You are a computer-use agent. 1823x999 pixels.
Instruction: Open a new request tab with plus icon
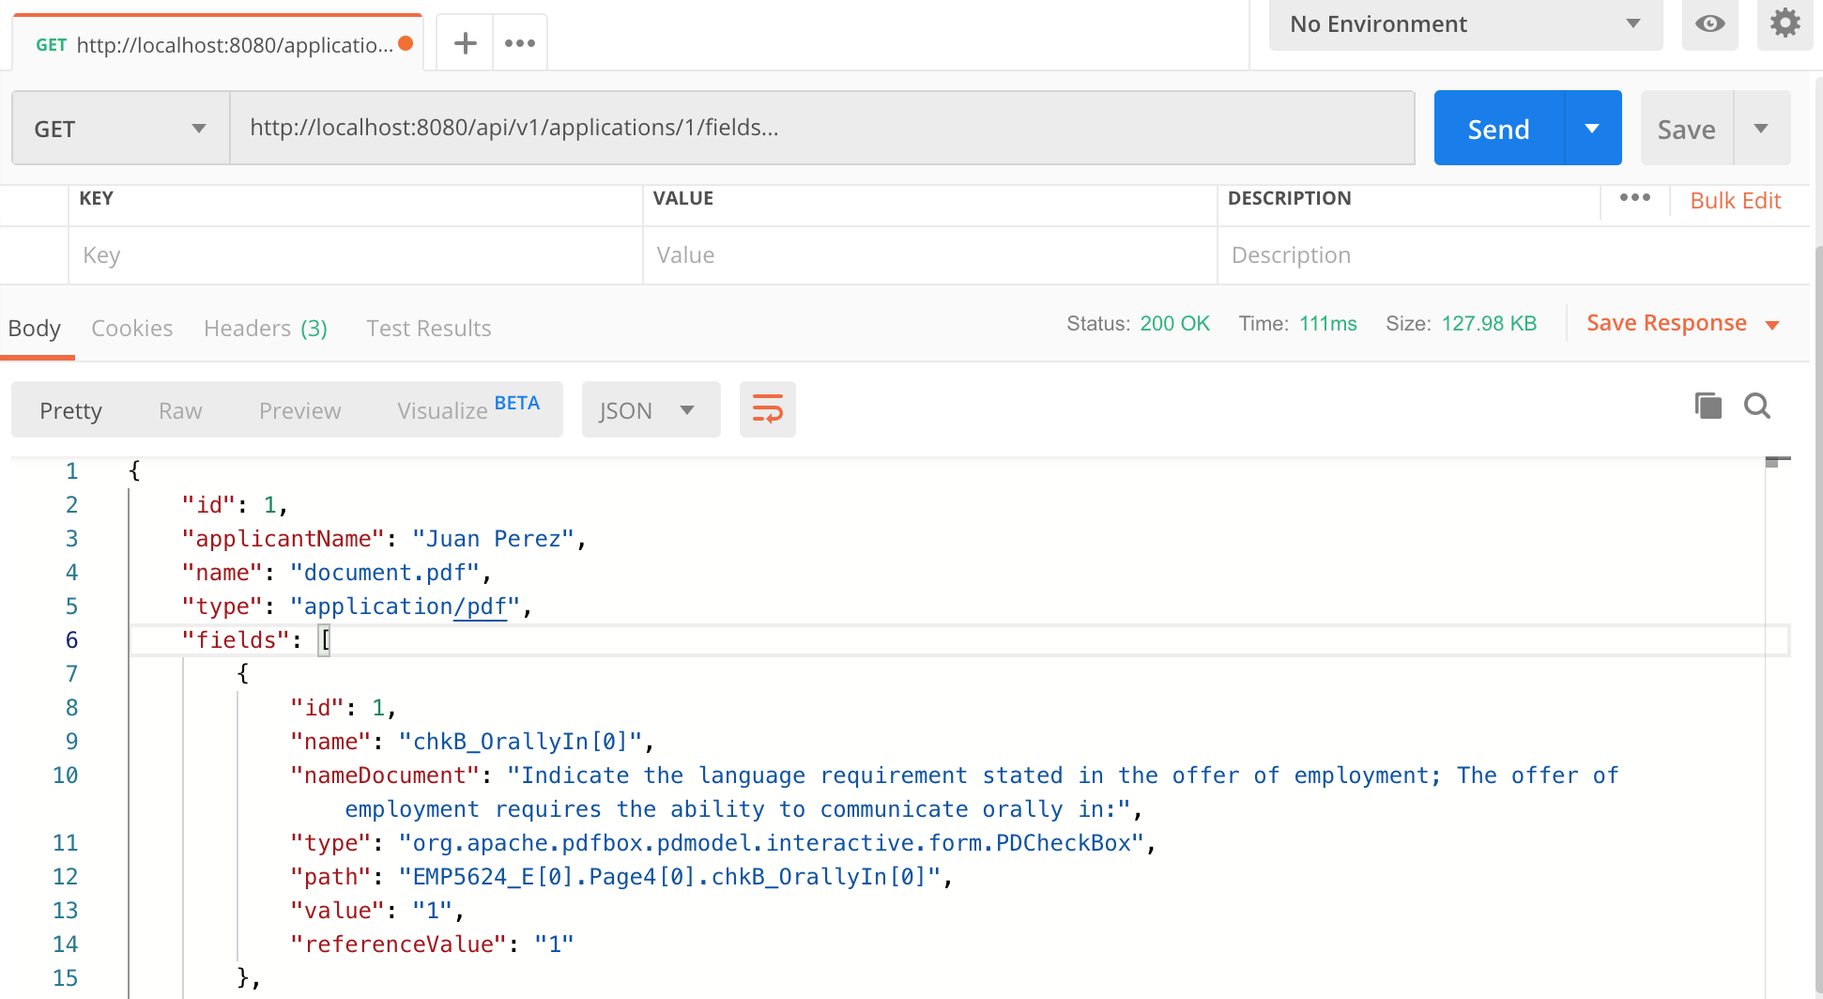click(465, 43)
